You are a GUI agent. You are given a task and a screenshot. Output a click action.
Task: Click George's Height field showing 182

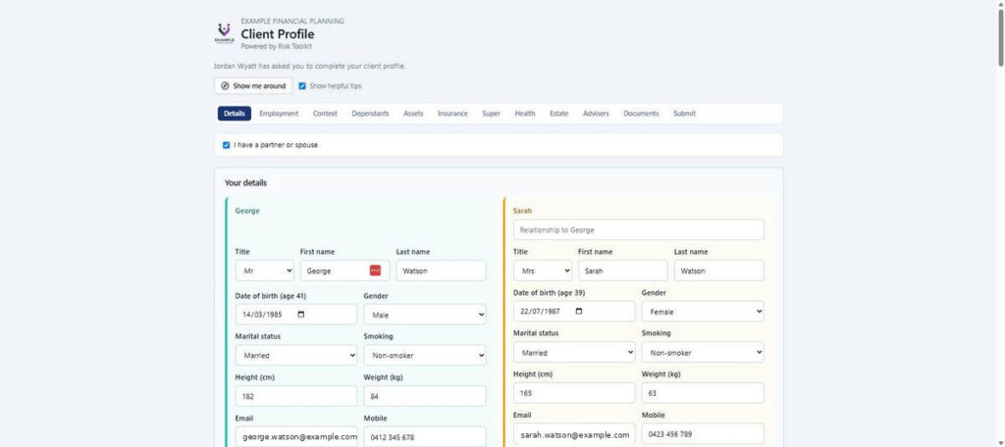click(296, 396)
